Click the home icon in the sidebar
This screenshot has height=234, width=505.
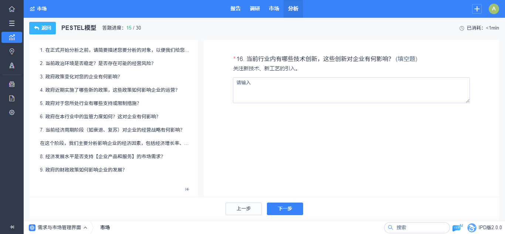point(12,9)
